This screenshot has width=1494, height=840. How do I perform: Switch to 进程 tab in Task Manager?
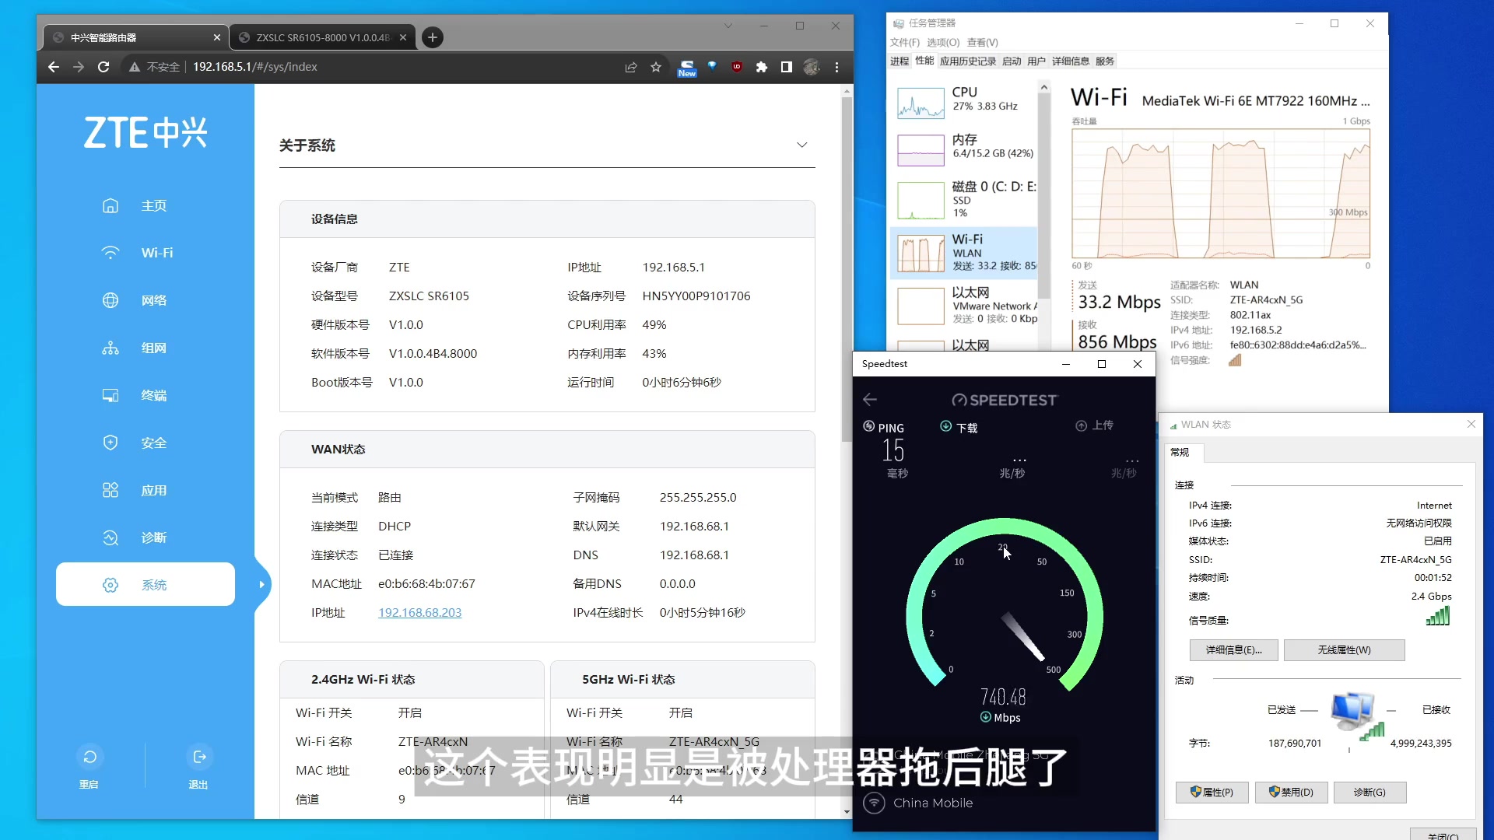pos(900,61)
